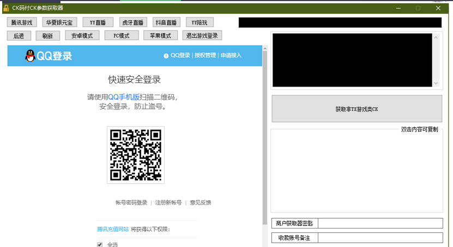This screenshot has height=247, width=453.
Task: Click the 双击内容可复制 result box
Action: 357,172
